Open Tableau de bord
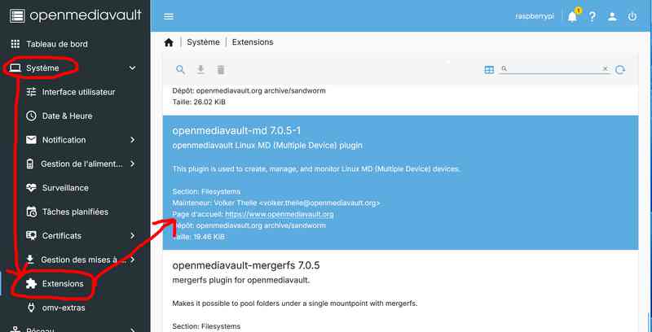The height and width of the screenshot is (332, 652). point(57,44)
